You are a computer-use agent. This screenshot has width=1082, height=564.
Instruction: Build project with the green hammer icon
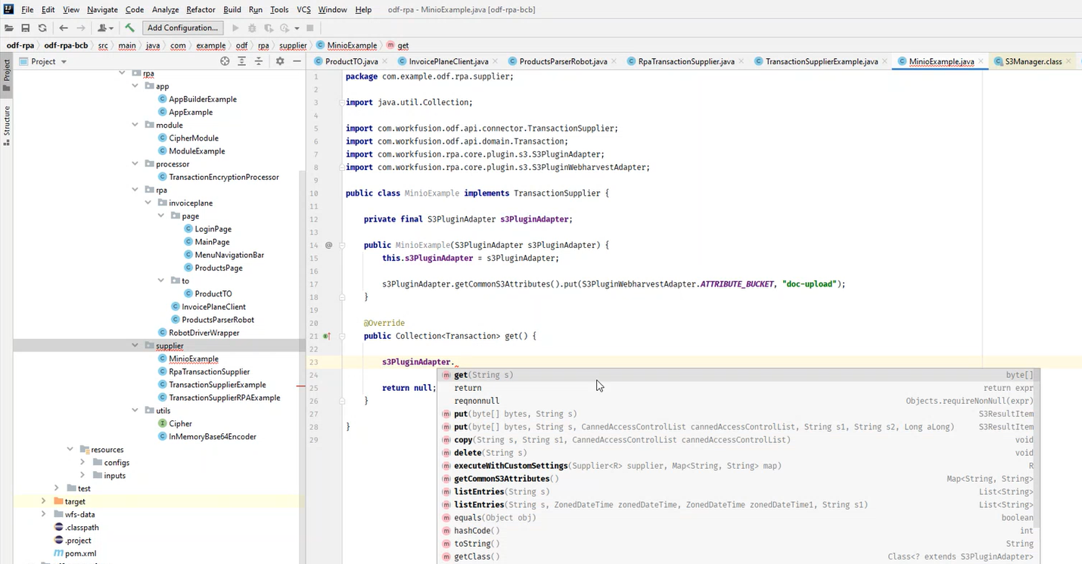pos(130,28)
